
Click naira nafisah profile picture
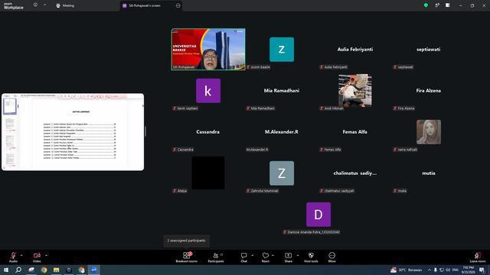pos(429,132)
